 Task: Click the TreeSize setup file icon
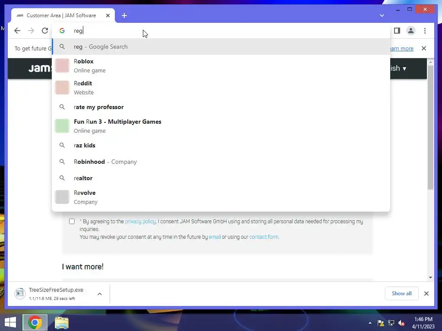tap(20, 294)
